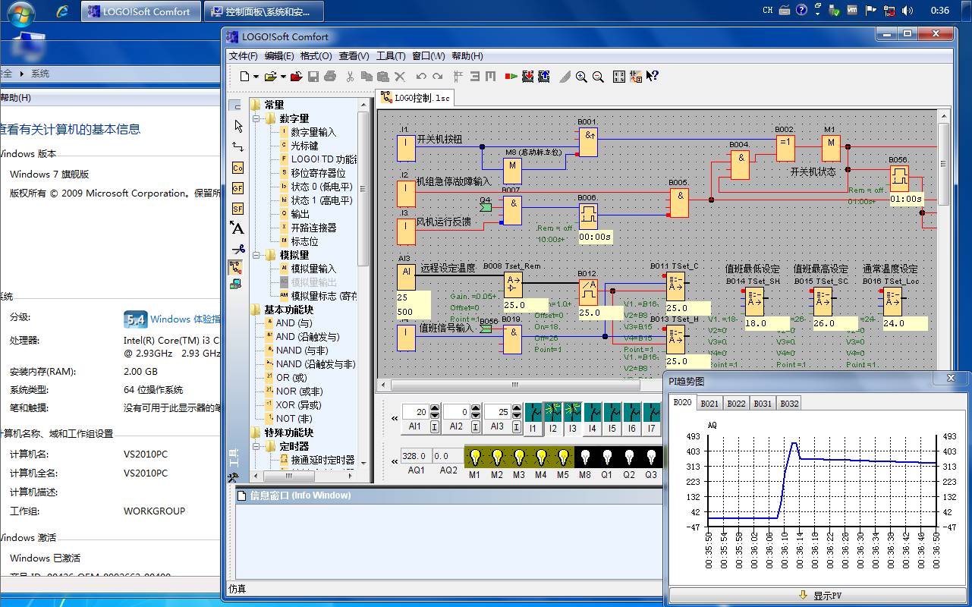Image resolution: width=972 pixels, height=607 pixels.
Task: Select 'AND (与)' block in tree
Action: point(294,323)
